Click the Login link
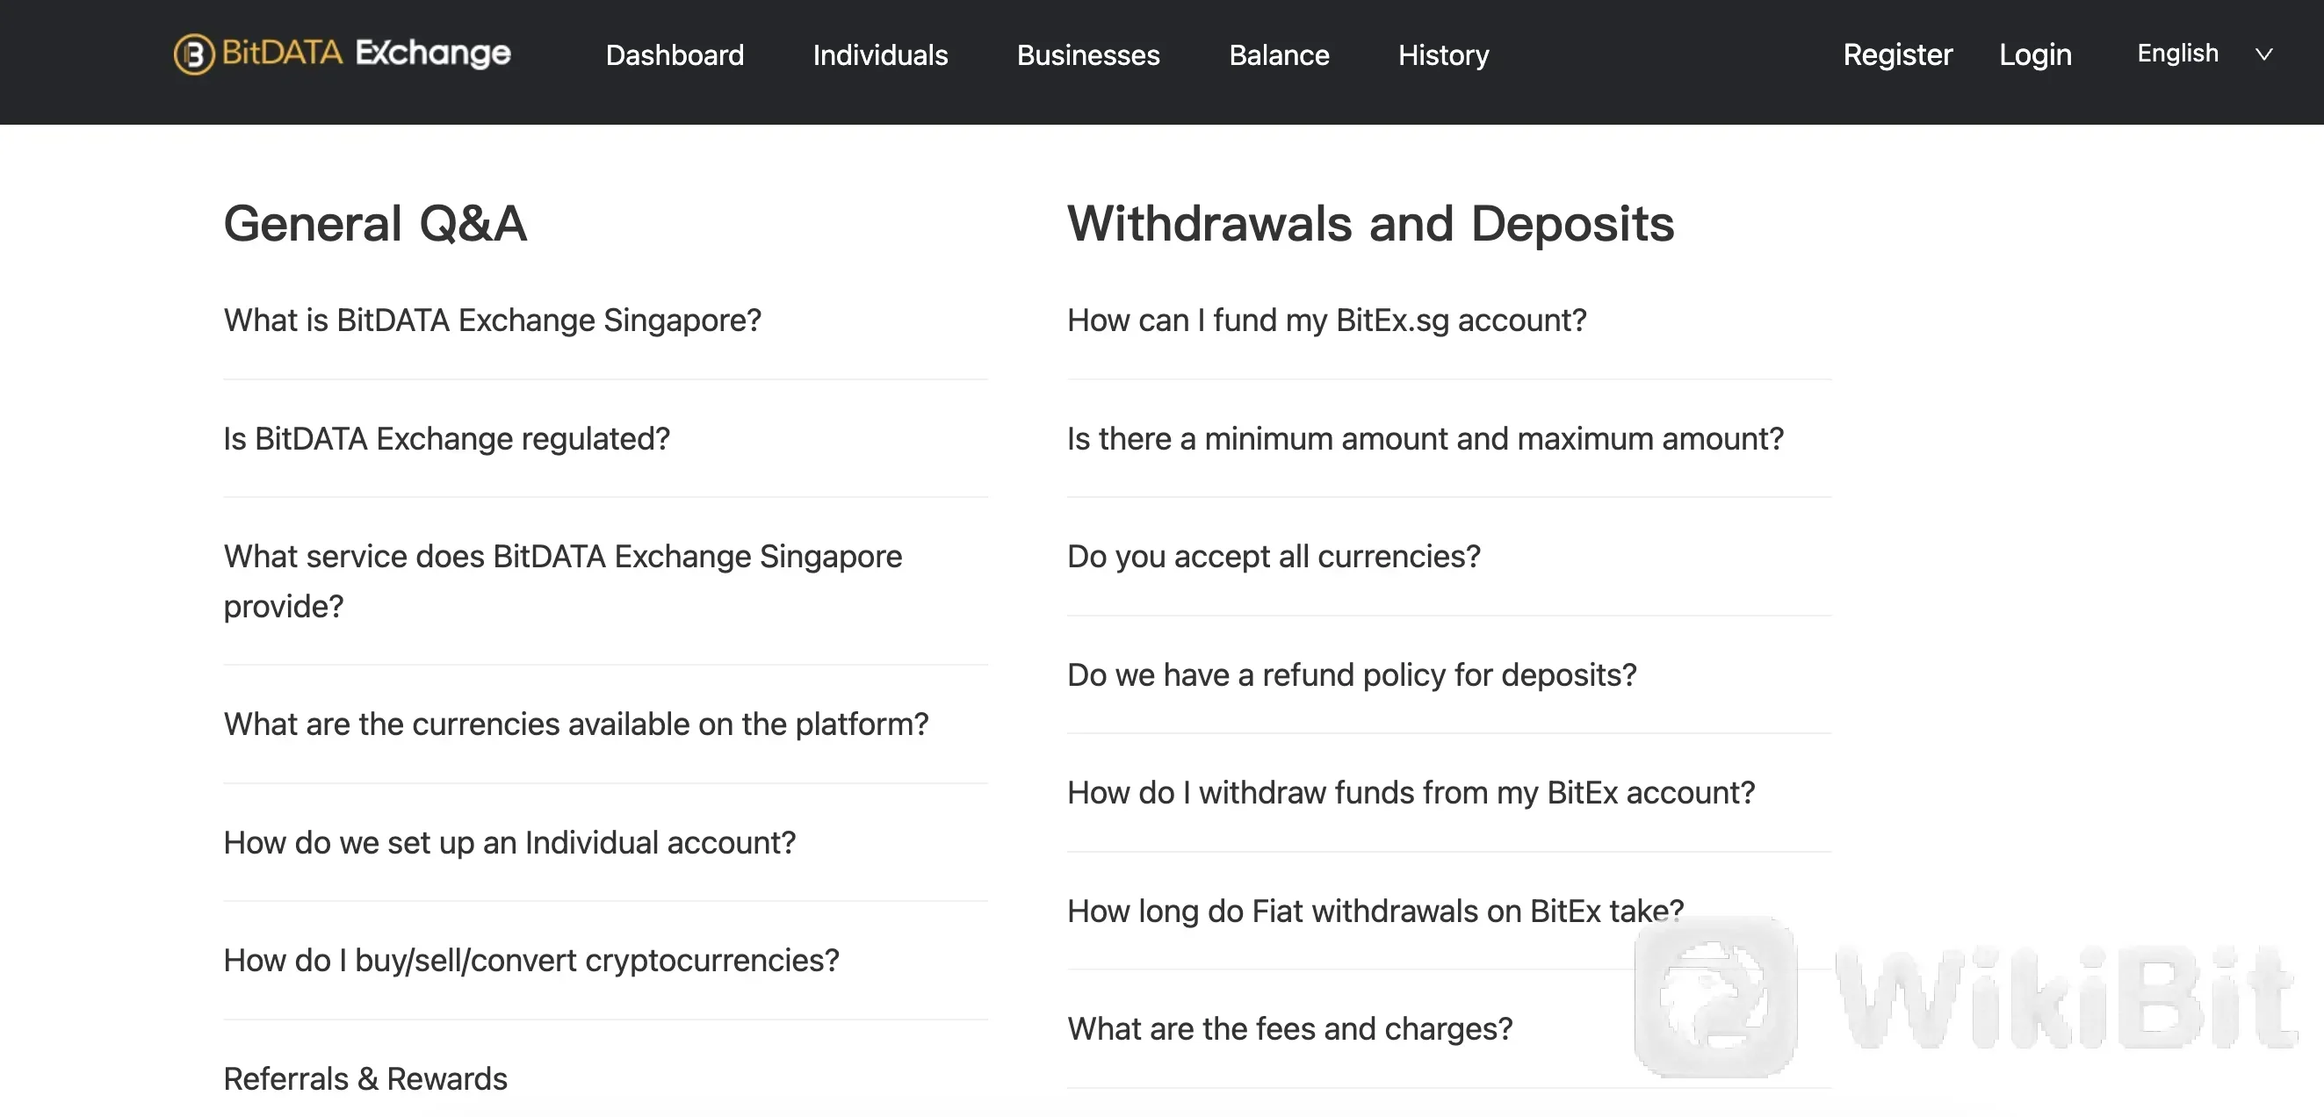Image resolution: width=2324 pixels, height=1117 pixels. pyautogui.click(x=2034, y=54)
